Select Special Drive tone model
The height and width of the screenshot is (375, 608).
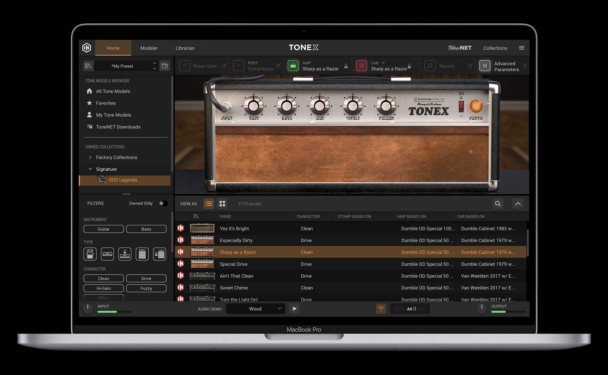[x=351, y=264]
